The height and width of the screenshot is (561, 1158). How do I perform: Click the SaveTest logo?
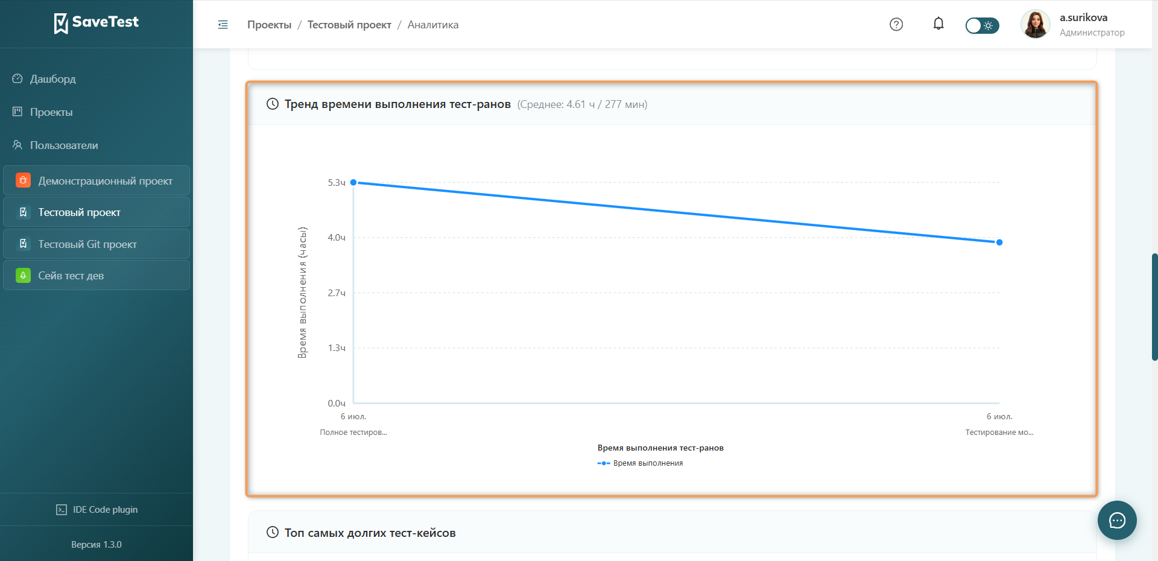[96, 23]
